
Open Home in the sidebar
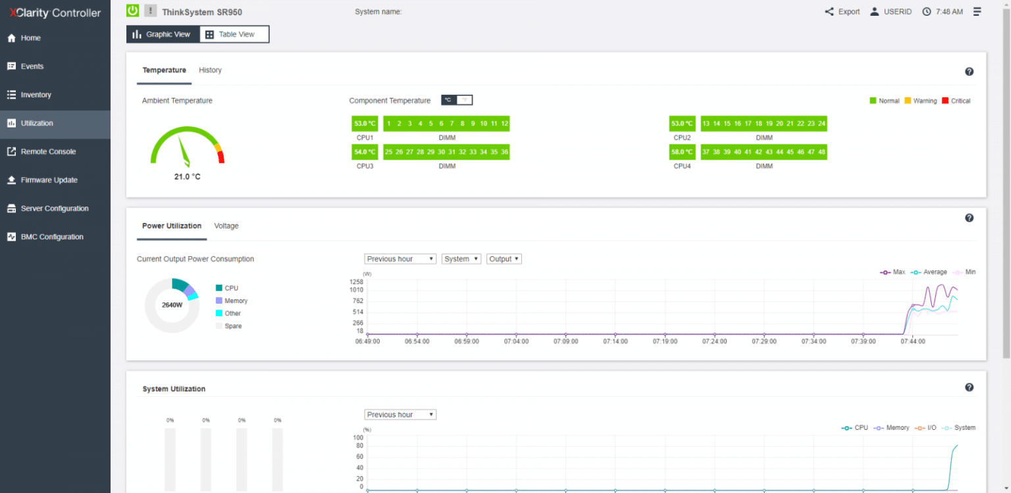tap(55, 38)
